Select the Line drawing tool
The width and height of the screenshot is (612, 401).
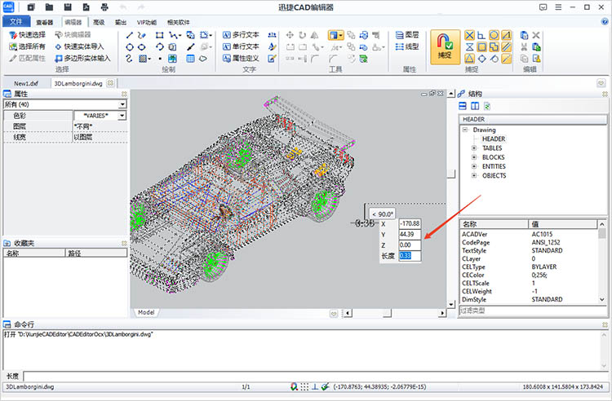(x=130, y=36)
